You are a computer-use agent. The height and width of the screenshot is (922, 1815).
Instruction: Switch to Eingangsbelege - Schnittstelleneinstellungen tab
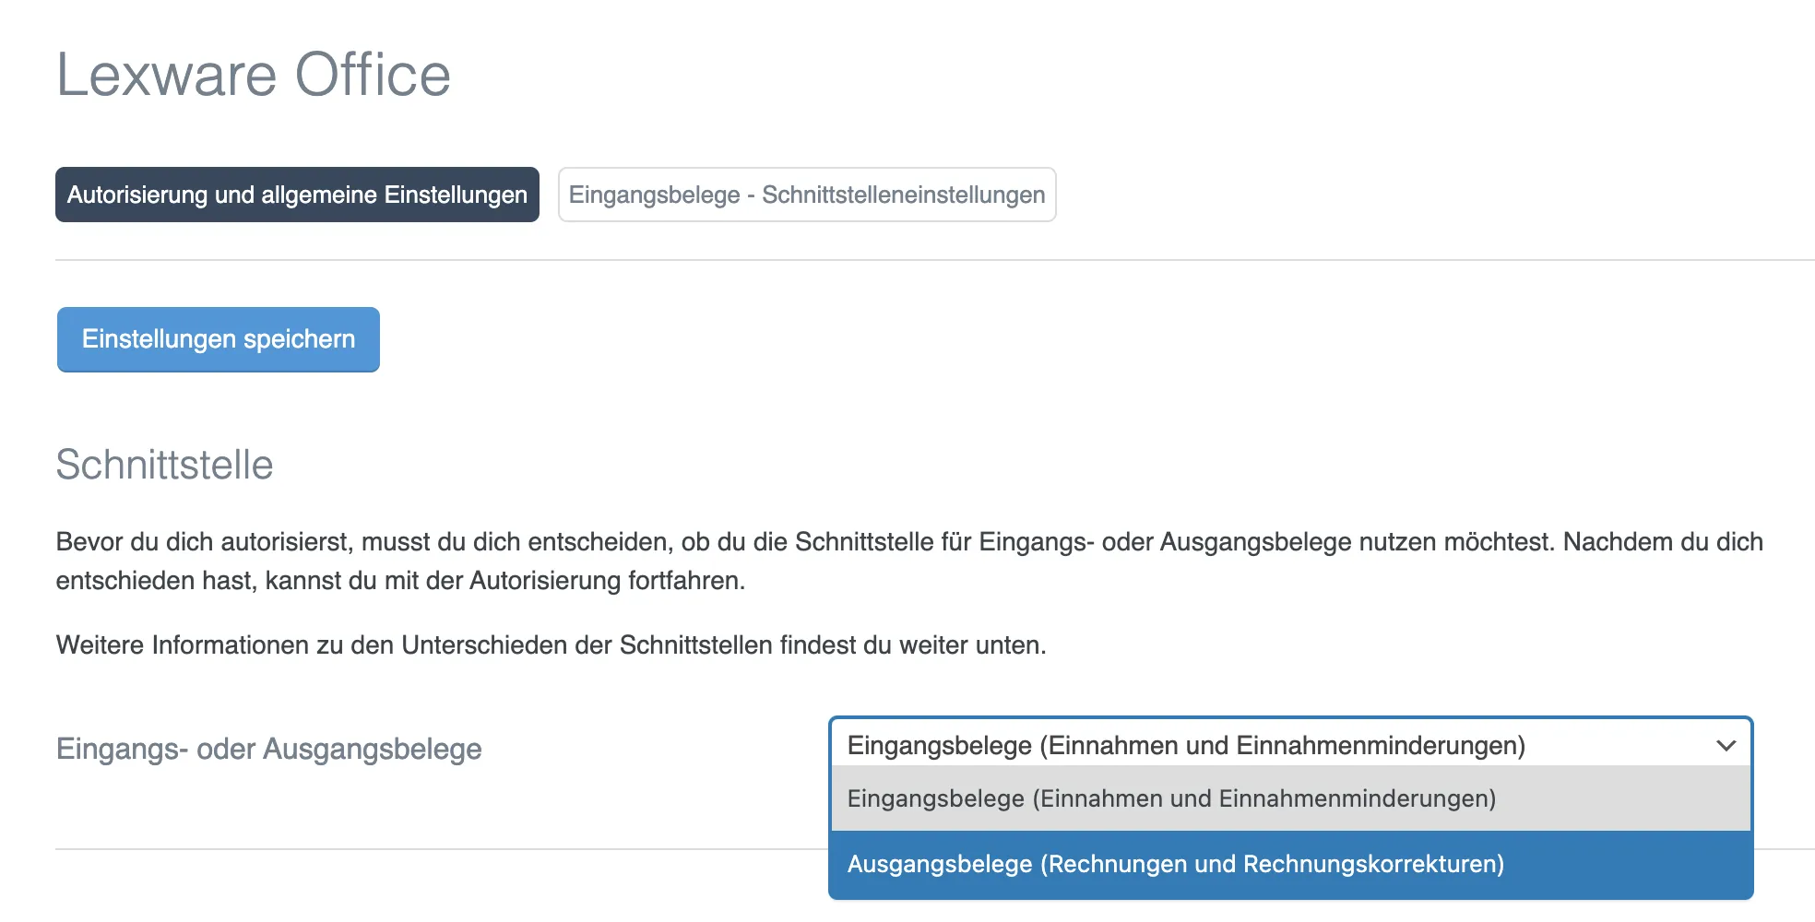(806, 195)
